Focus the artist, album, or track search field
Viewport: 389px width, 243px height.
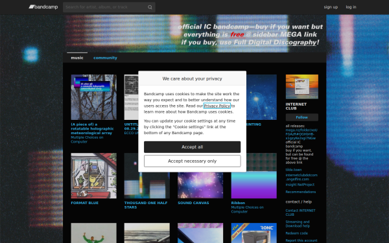click(x=109, y=7)
